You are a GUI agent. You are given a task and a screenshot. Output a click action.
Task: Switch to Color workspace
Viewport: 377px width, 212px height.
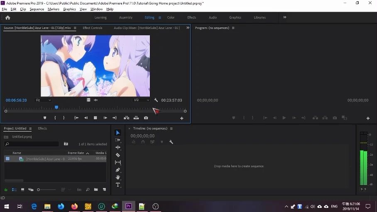pos(171,17)
